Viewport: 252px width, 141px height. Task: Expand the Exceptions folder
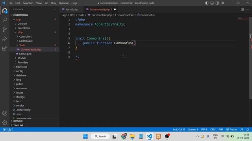click(35, 28)
